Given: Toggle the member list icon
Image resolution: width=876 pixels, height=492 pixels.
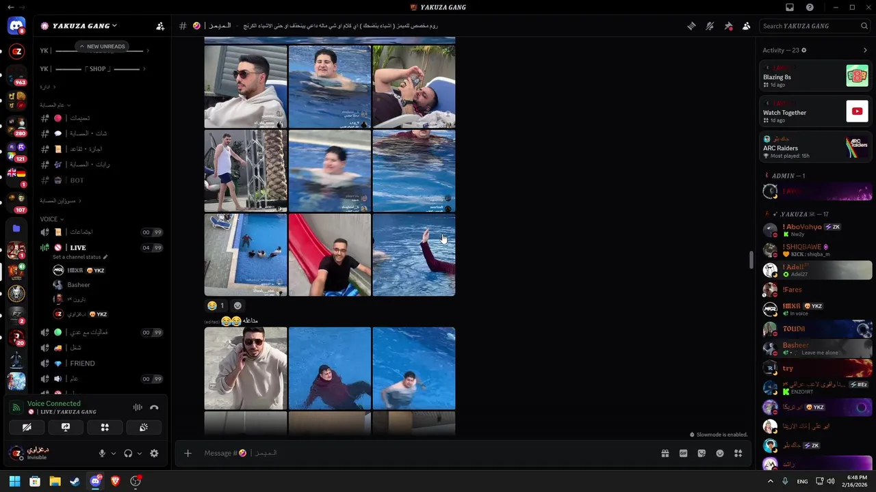Looking at the screenshot, I should click(747, 26).
